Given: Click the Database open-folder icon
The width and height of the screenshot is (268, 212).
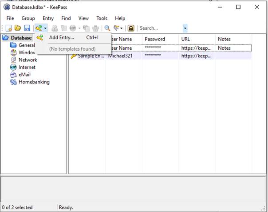Looking at the screenshot, I should click(x=5, y=38).
